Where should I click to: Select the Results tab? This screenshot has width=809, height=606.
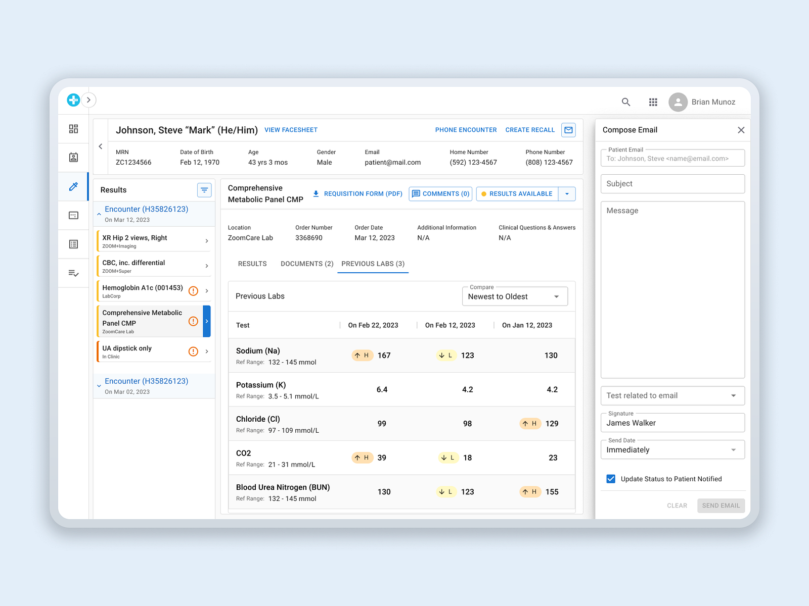pos(252,264)
